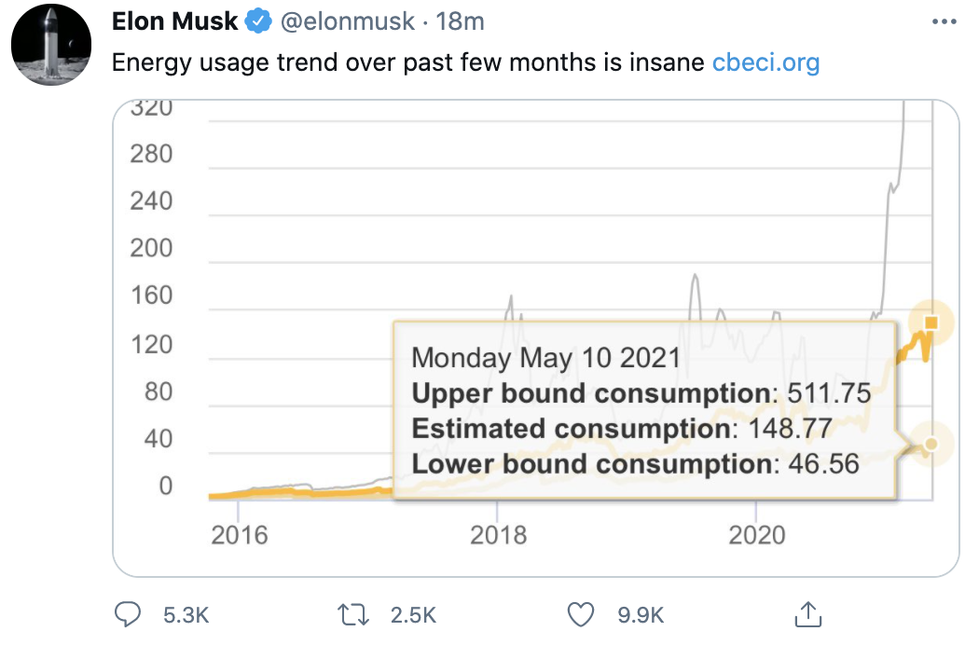The height and width of the screenshot is (645, 979).
Task: Click the 2.5K retweets count
Action: click(412, 615)
